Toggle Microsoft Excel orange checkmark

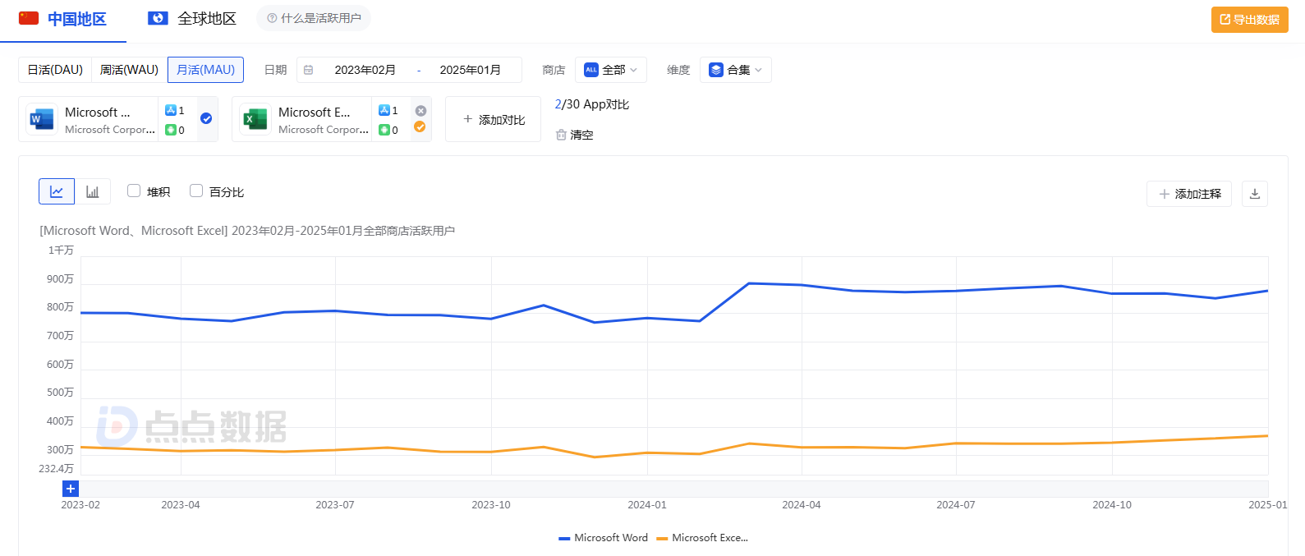tap(420, 126)
